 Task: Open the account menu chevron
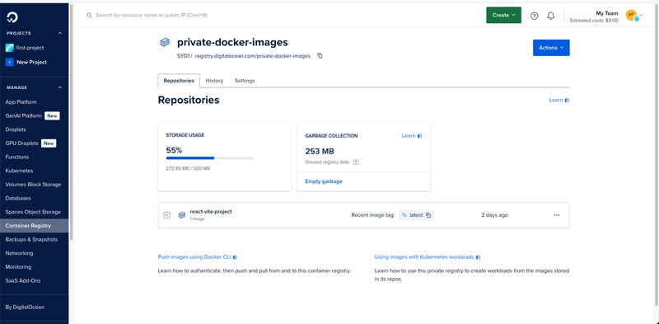(642, 15)
